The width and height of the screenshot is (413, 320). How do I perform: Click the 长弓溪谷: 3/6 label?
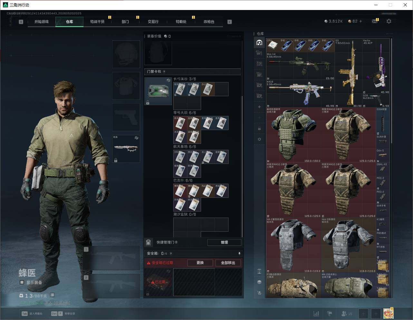pyautogui.click(x=185, y=79)
